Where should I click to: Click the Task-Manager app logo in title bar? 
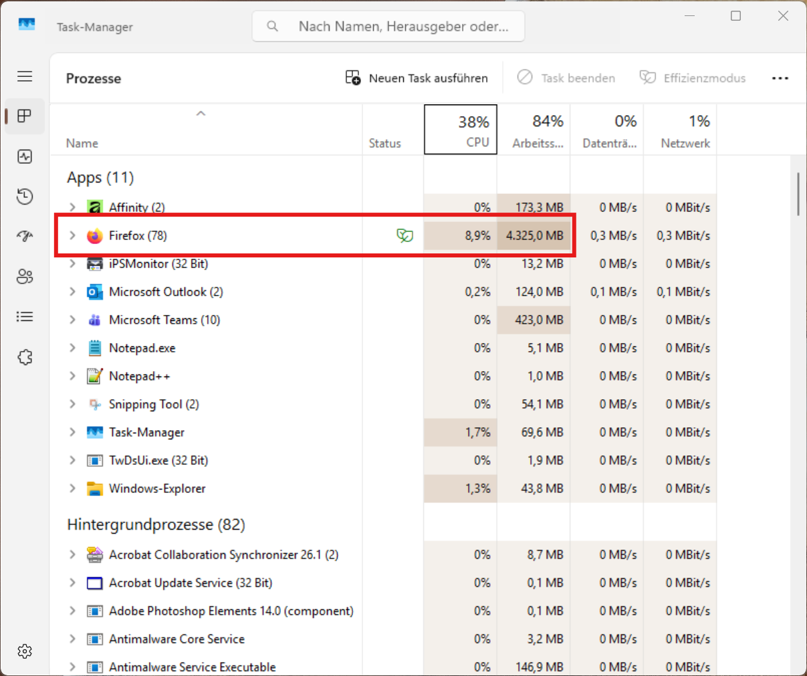[x=27, y=25]
